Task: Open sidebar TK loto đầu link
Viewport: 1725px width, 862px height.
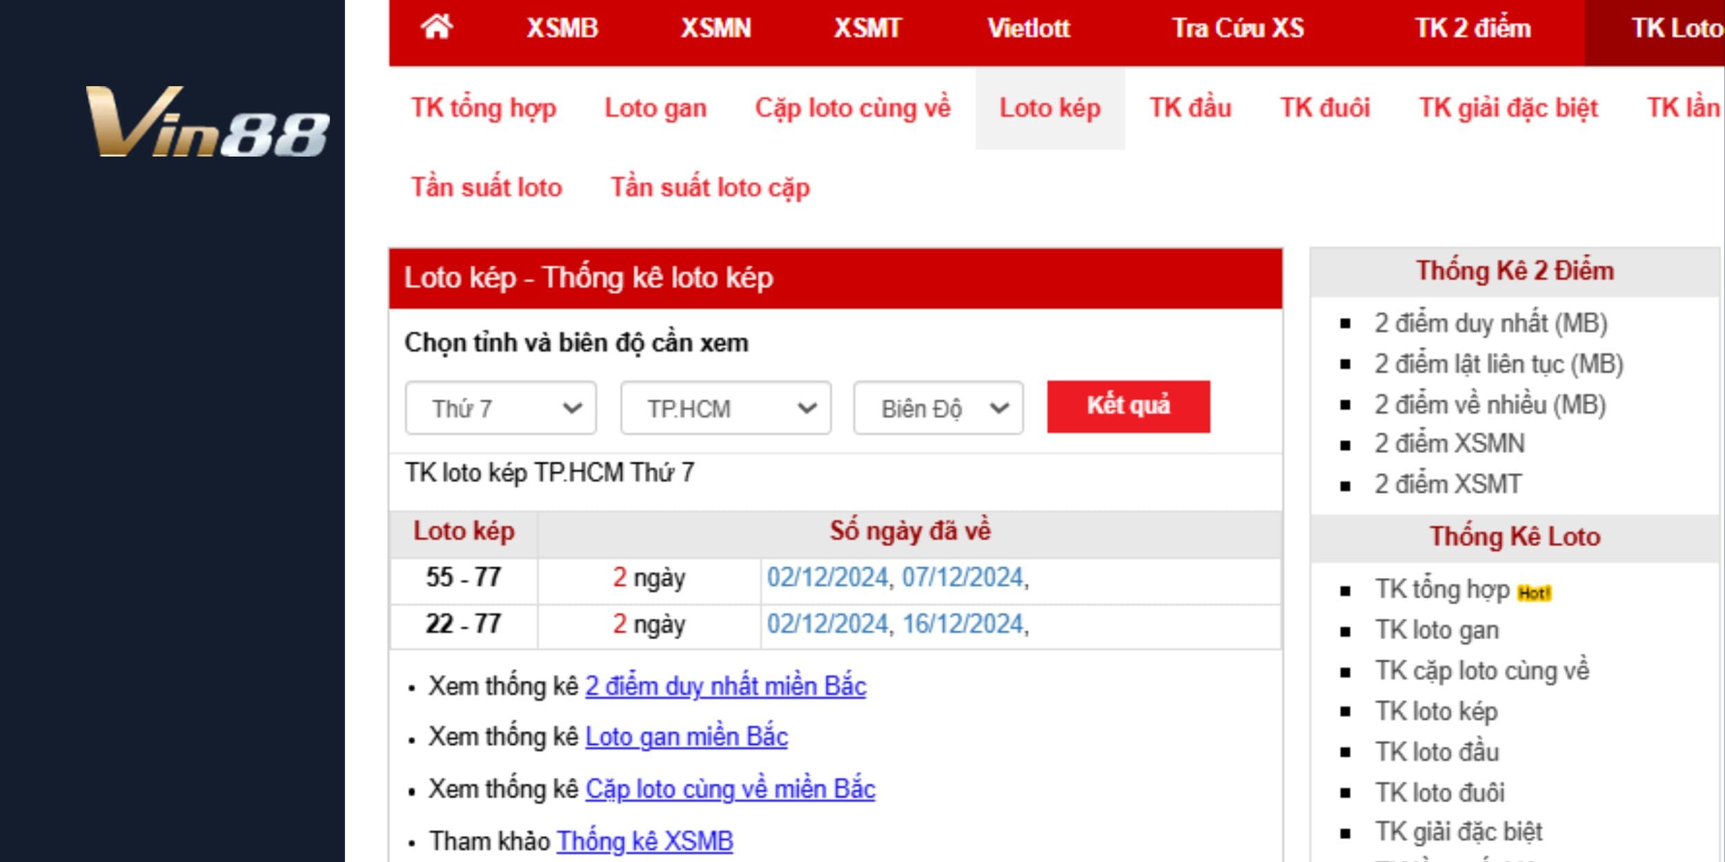Action: coord(1437,752)
